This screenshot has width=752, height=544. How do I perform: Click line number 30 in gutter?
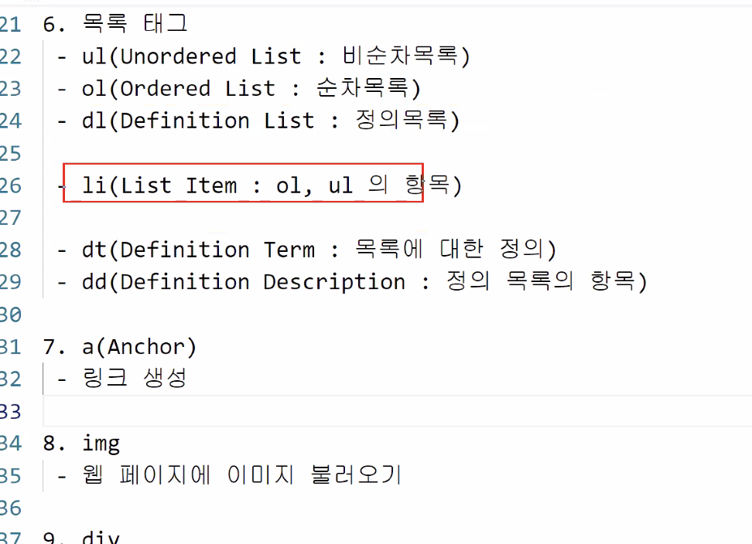point(11,314)
